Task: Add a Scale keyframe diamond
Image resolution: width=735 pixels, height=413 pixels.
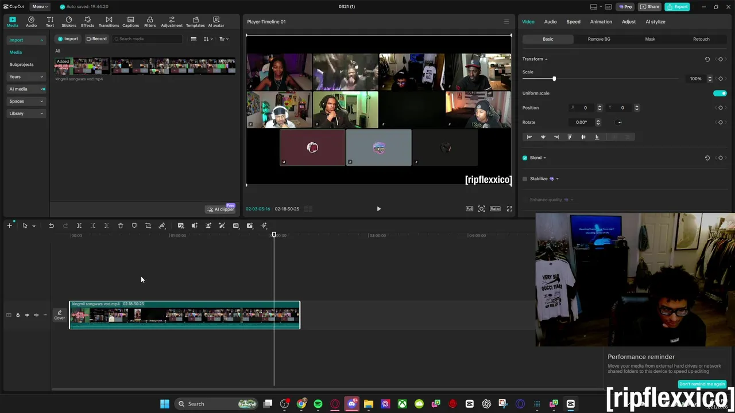Action: [x=721, y=79]
